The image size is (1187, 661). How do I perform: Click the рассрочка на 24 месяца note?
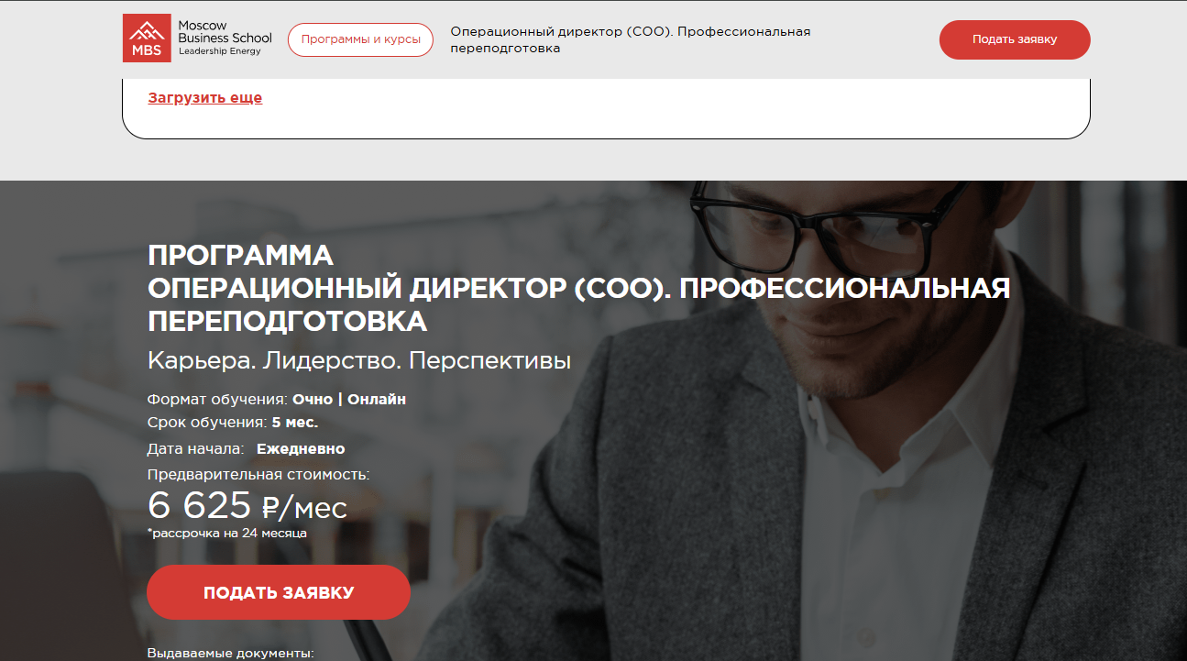tap(227, 533)
